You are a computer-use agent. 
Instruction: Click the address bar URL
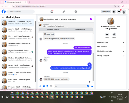(31, 6)
